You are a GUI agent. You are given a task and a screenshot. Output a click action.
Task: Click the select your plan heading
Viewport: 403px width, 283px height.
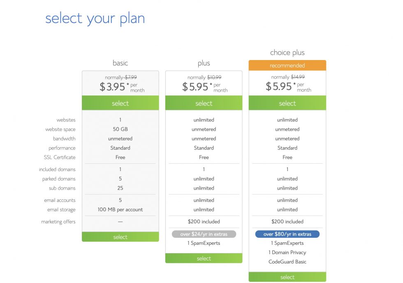(x=95, y=19)
